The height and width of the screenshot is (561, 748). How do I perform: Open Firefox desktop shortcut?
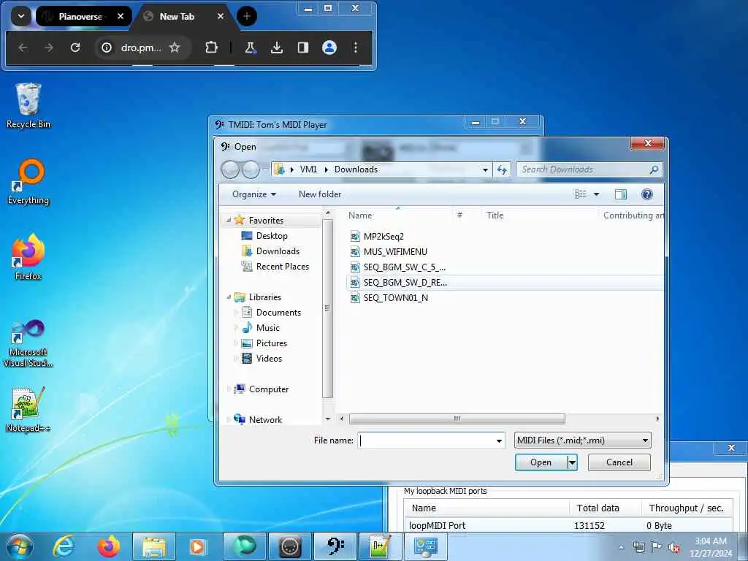pos(28,258)
